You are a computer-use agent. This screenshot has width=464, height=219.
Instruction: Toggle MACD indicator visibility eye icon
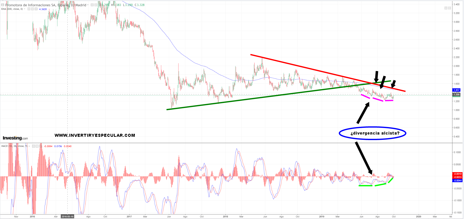pos(34,146)
